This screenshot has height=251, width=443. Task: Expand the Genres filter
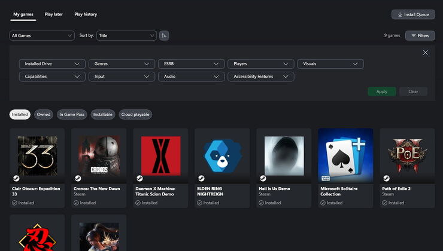122,64
